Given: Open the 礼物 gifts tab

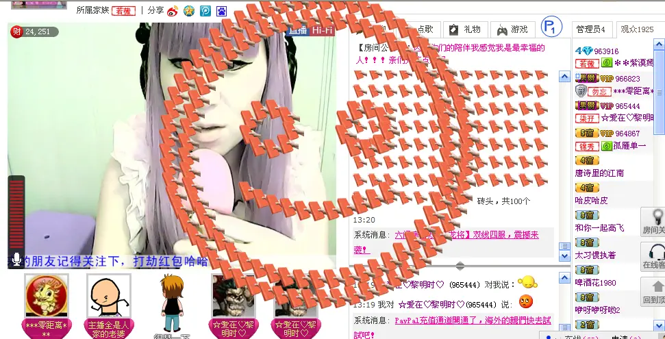Looking at the screenshot, I should 465,29.
